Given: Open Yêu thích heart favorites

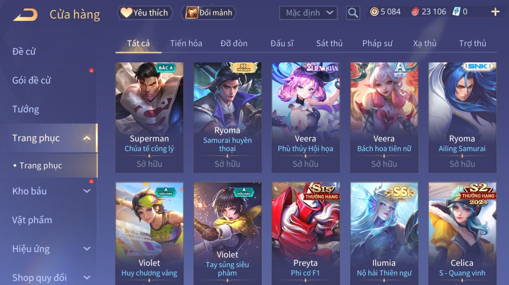Looking at the screenshot, I should 145,13.
